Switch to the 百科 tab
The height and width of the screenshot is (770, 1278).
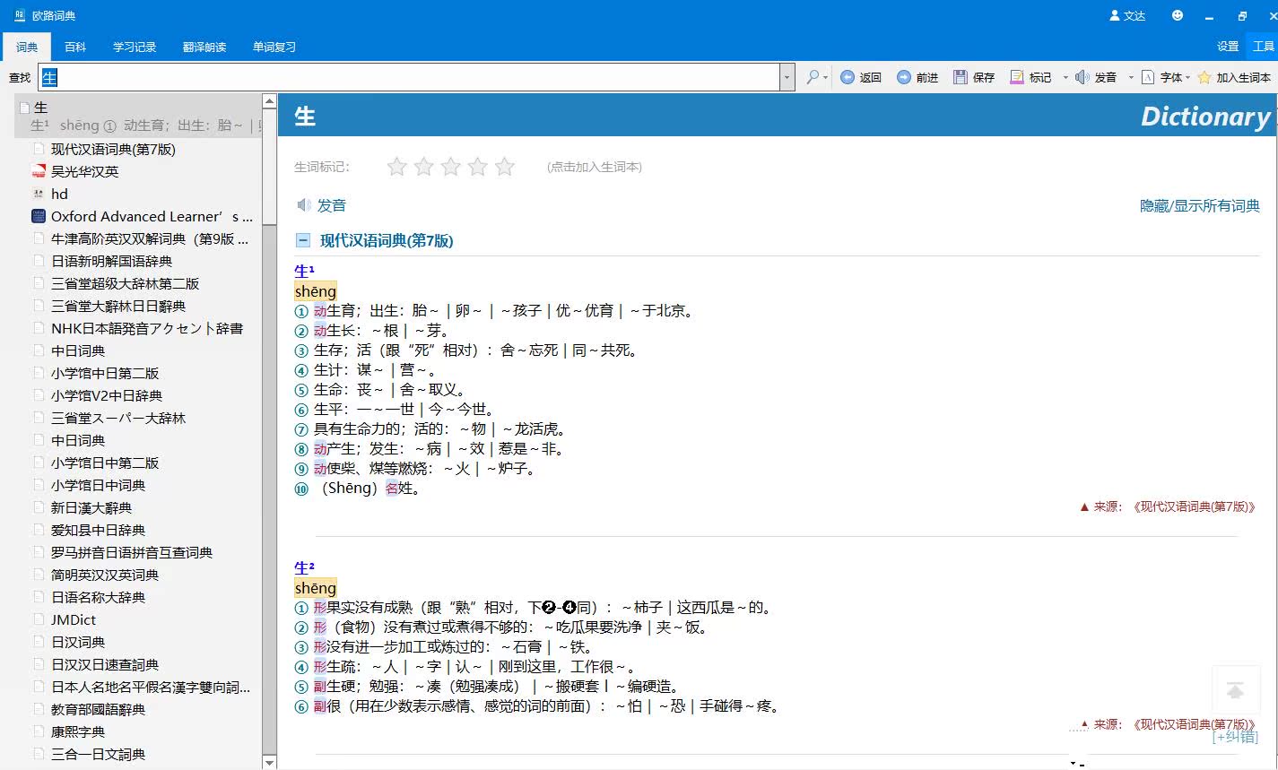tap(75, 47)
